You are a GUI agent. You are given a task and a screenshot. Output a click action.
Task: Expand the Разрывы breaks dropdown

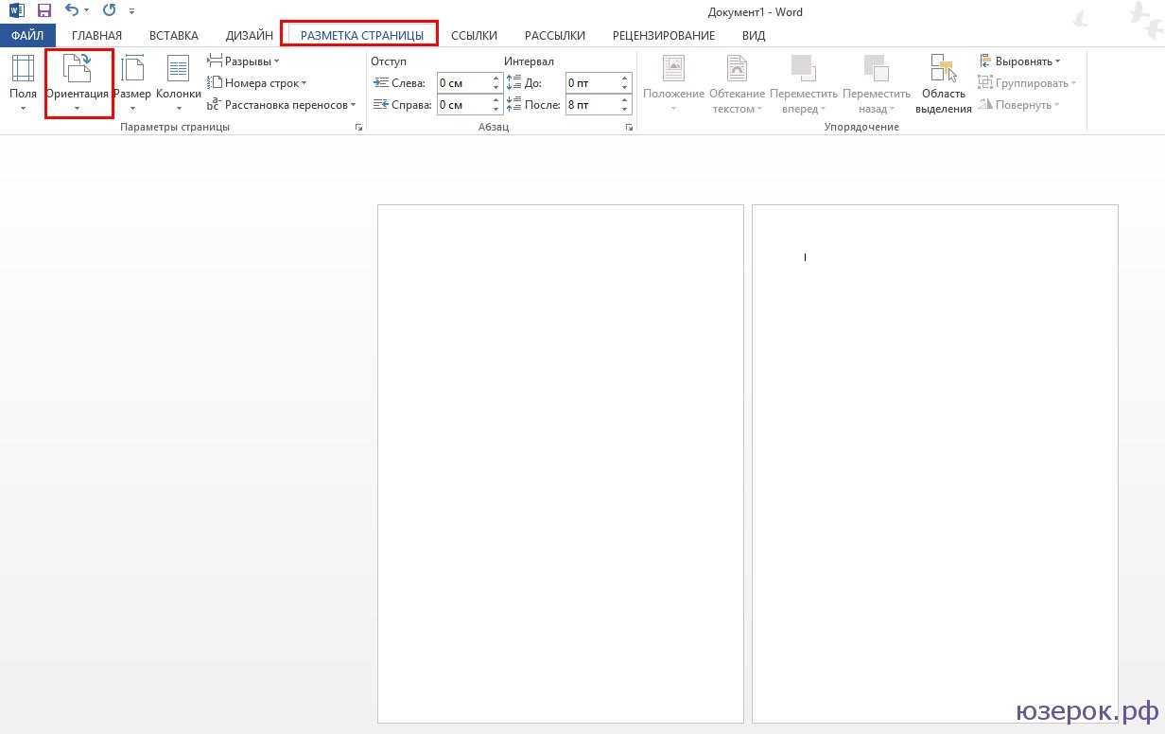tap(244, 61)
